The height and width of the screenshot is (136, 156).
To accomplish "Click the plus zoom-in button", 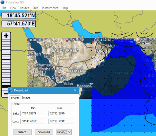I will click(6, 36).
